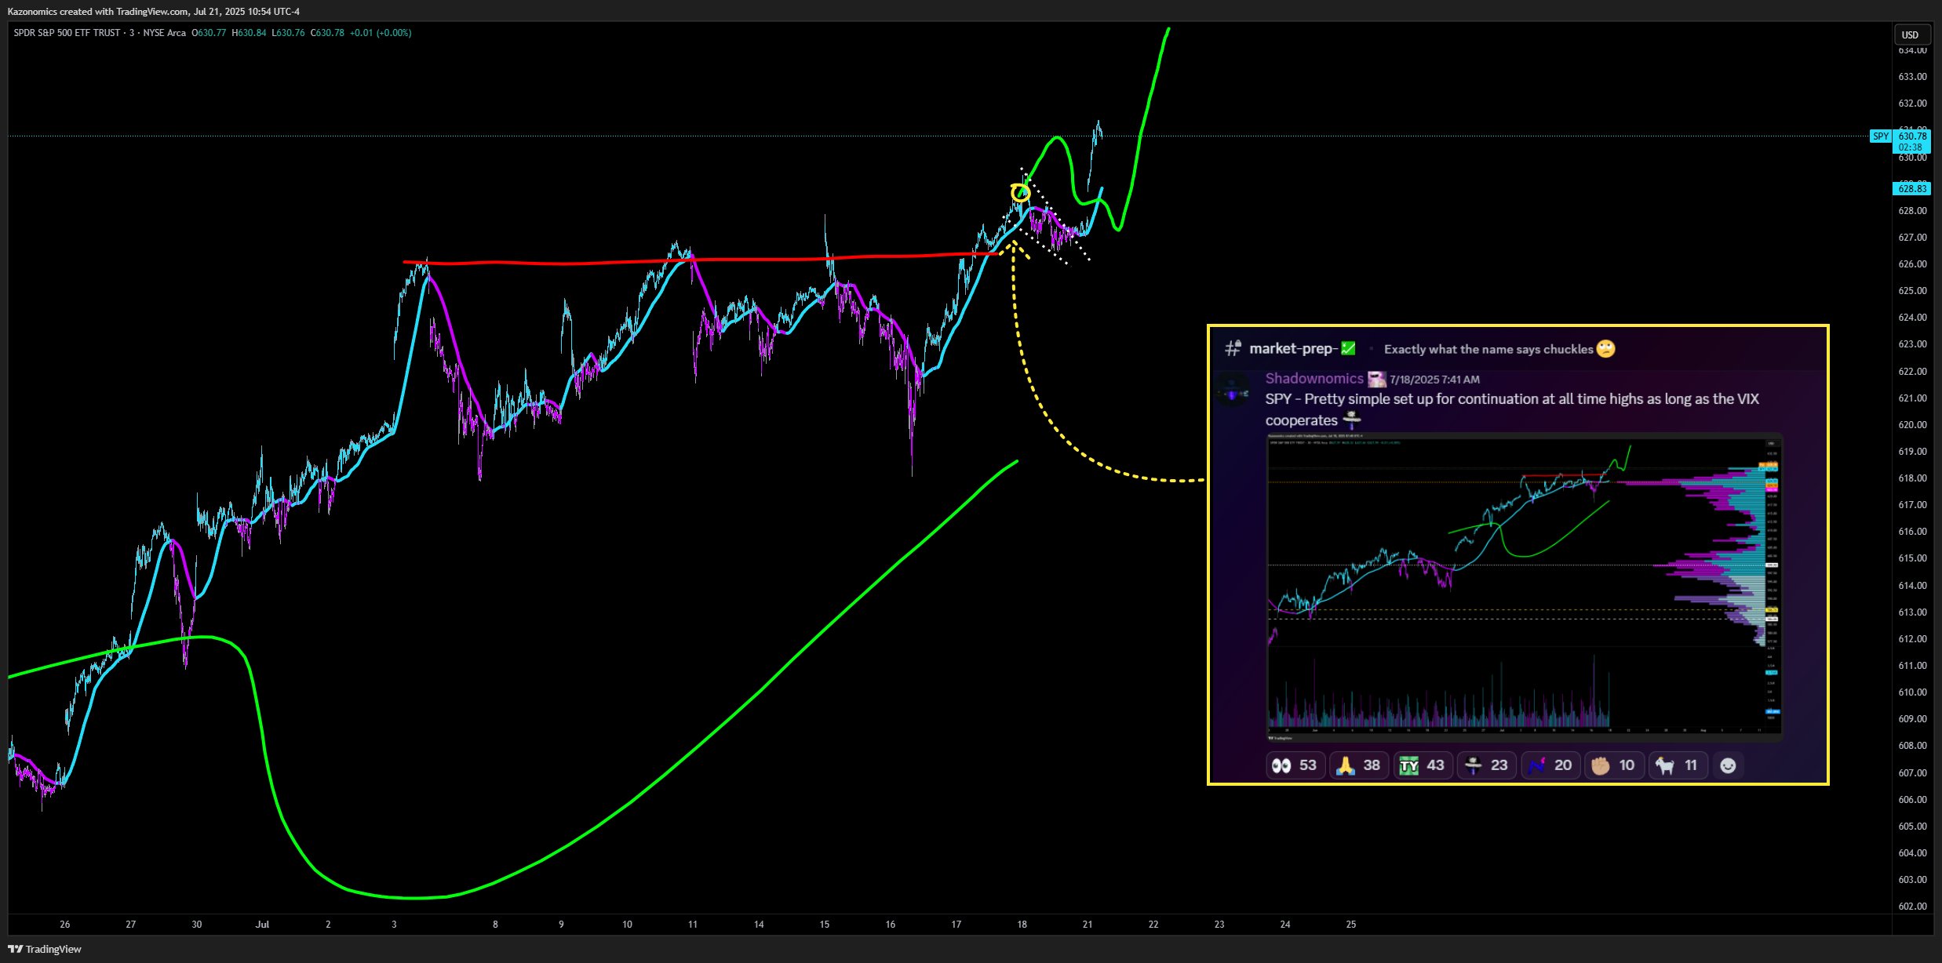Toggle the UFO emoji reaction with 23
The height and width of the screenshot is (963, 1942).
(x=1487, y=765)
